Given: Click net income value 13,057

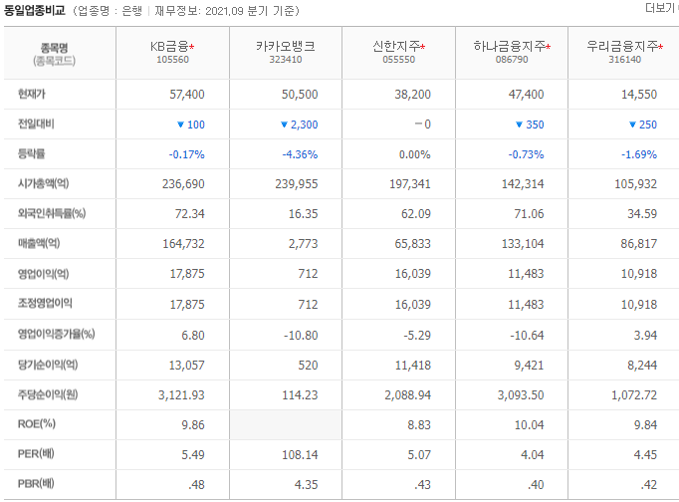Looking at the screenshot, I should [186, 366].
